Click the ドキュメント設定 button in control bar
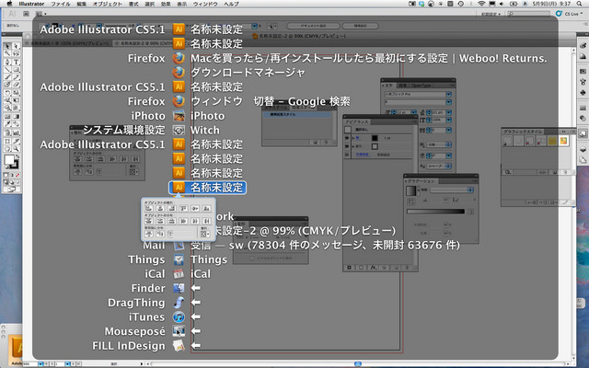 point(313,26)
